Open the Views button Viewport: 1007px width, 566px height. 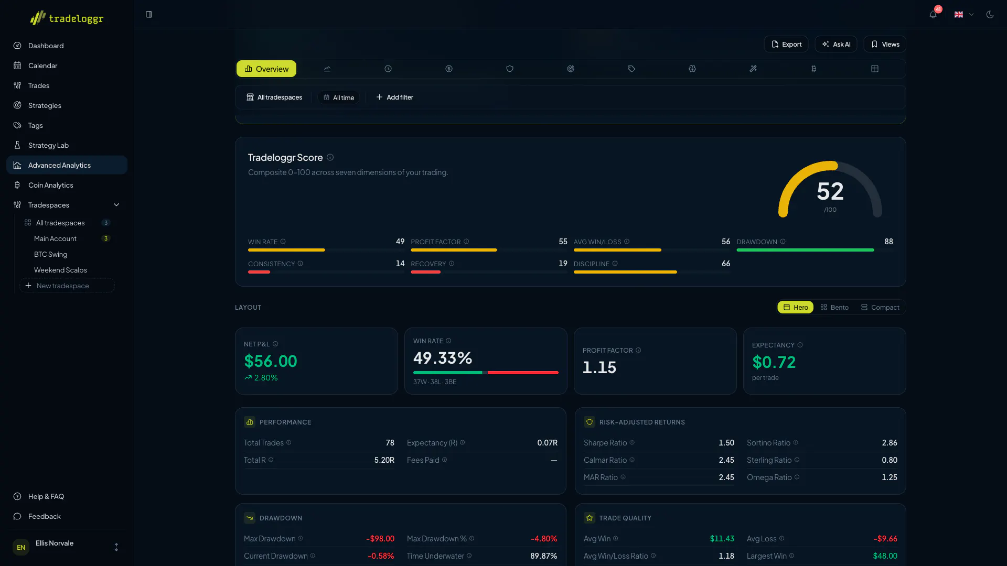click(885, 44)
